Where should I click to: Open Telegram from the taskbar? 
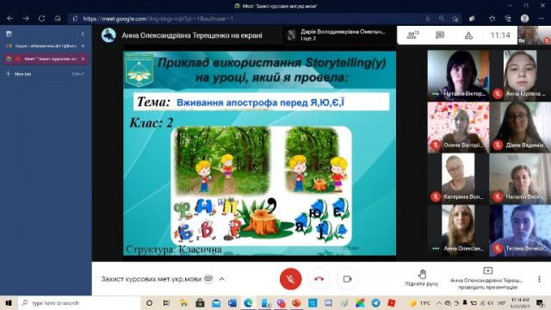(375, 302)
